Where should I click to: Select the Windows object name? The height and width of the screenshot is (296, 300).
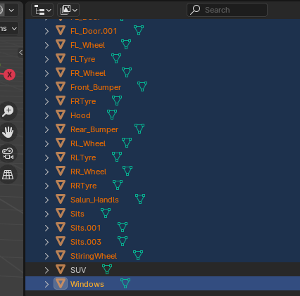pyautogui.click(x=87, y=284)
